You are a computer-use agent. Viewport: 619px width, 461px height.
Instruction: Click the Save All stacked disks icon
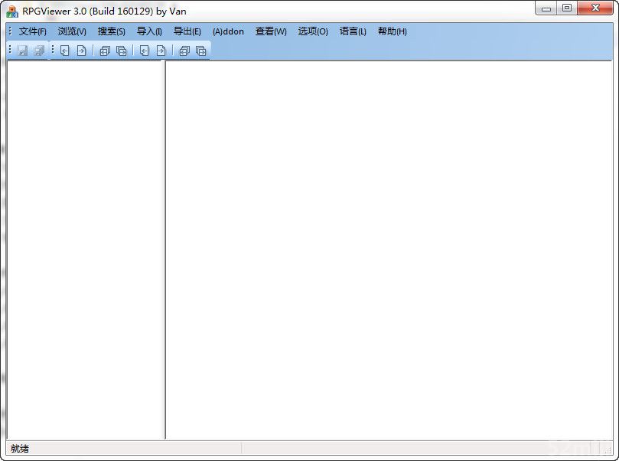(x=38, y=51)
